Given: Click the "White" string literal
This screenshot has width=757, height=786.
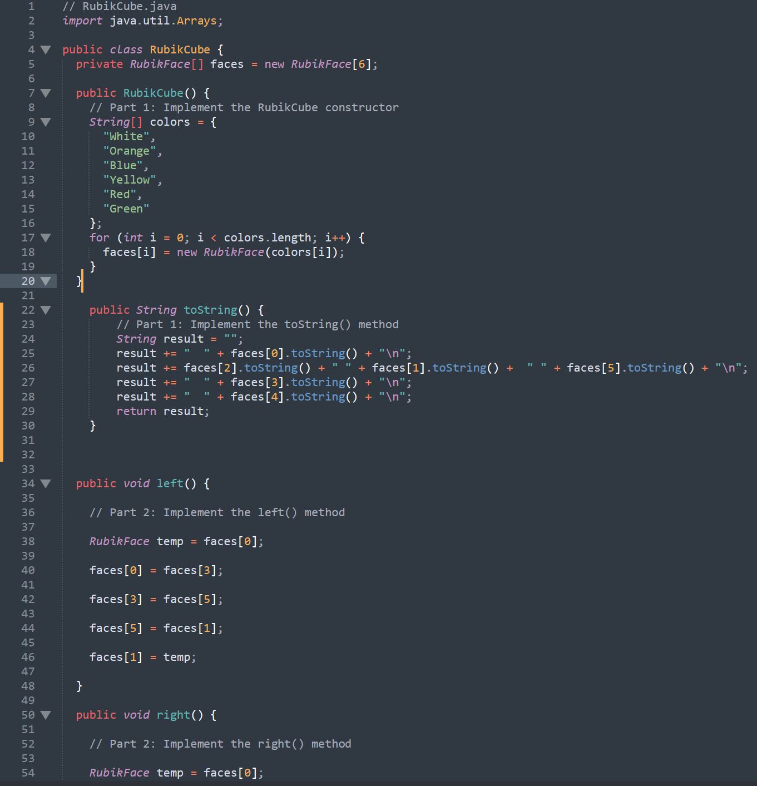Looking at the screenshot, I should pos(127,136).
